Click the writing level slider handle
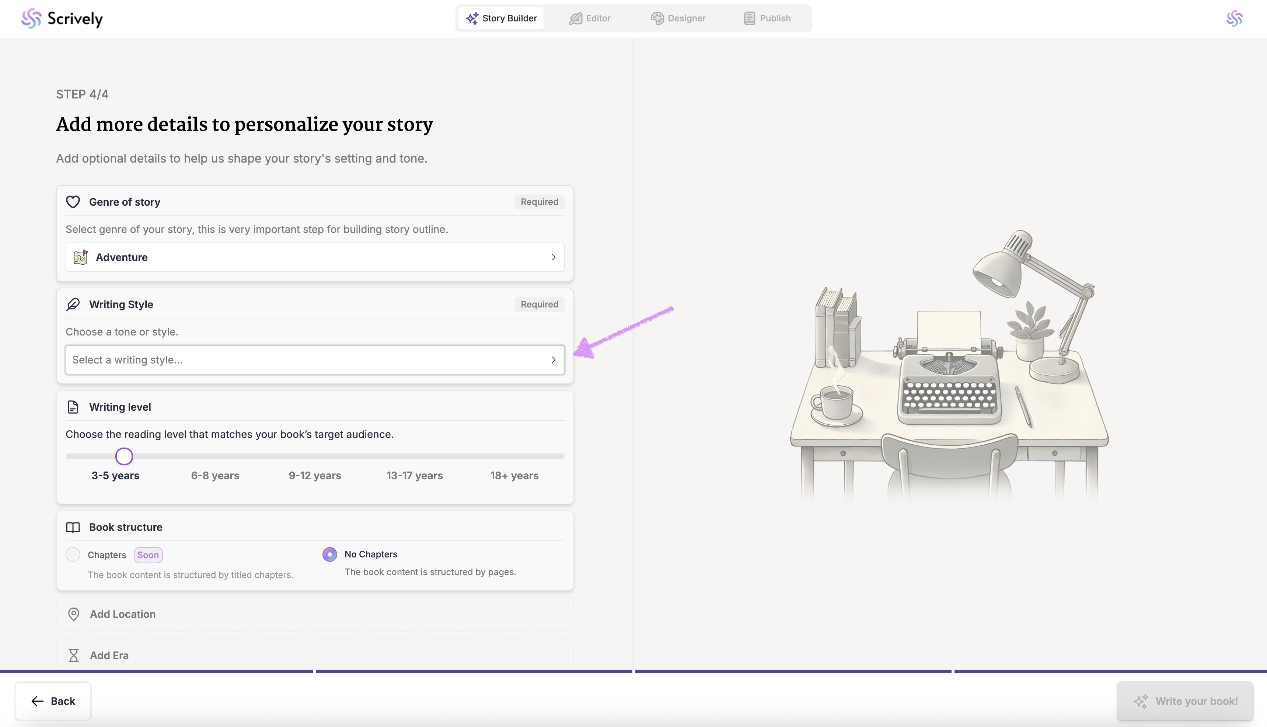The width and height of the screenshot is (1267, 727). tap(124, 456)
